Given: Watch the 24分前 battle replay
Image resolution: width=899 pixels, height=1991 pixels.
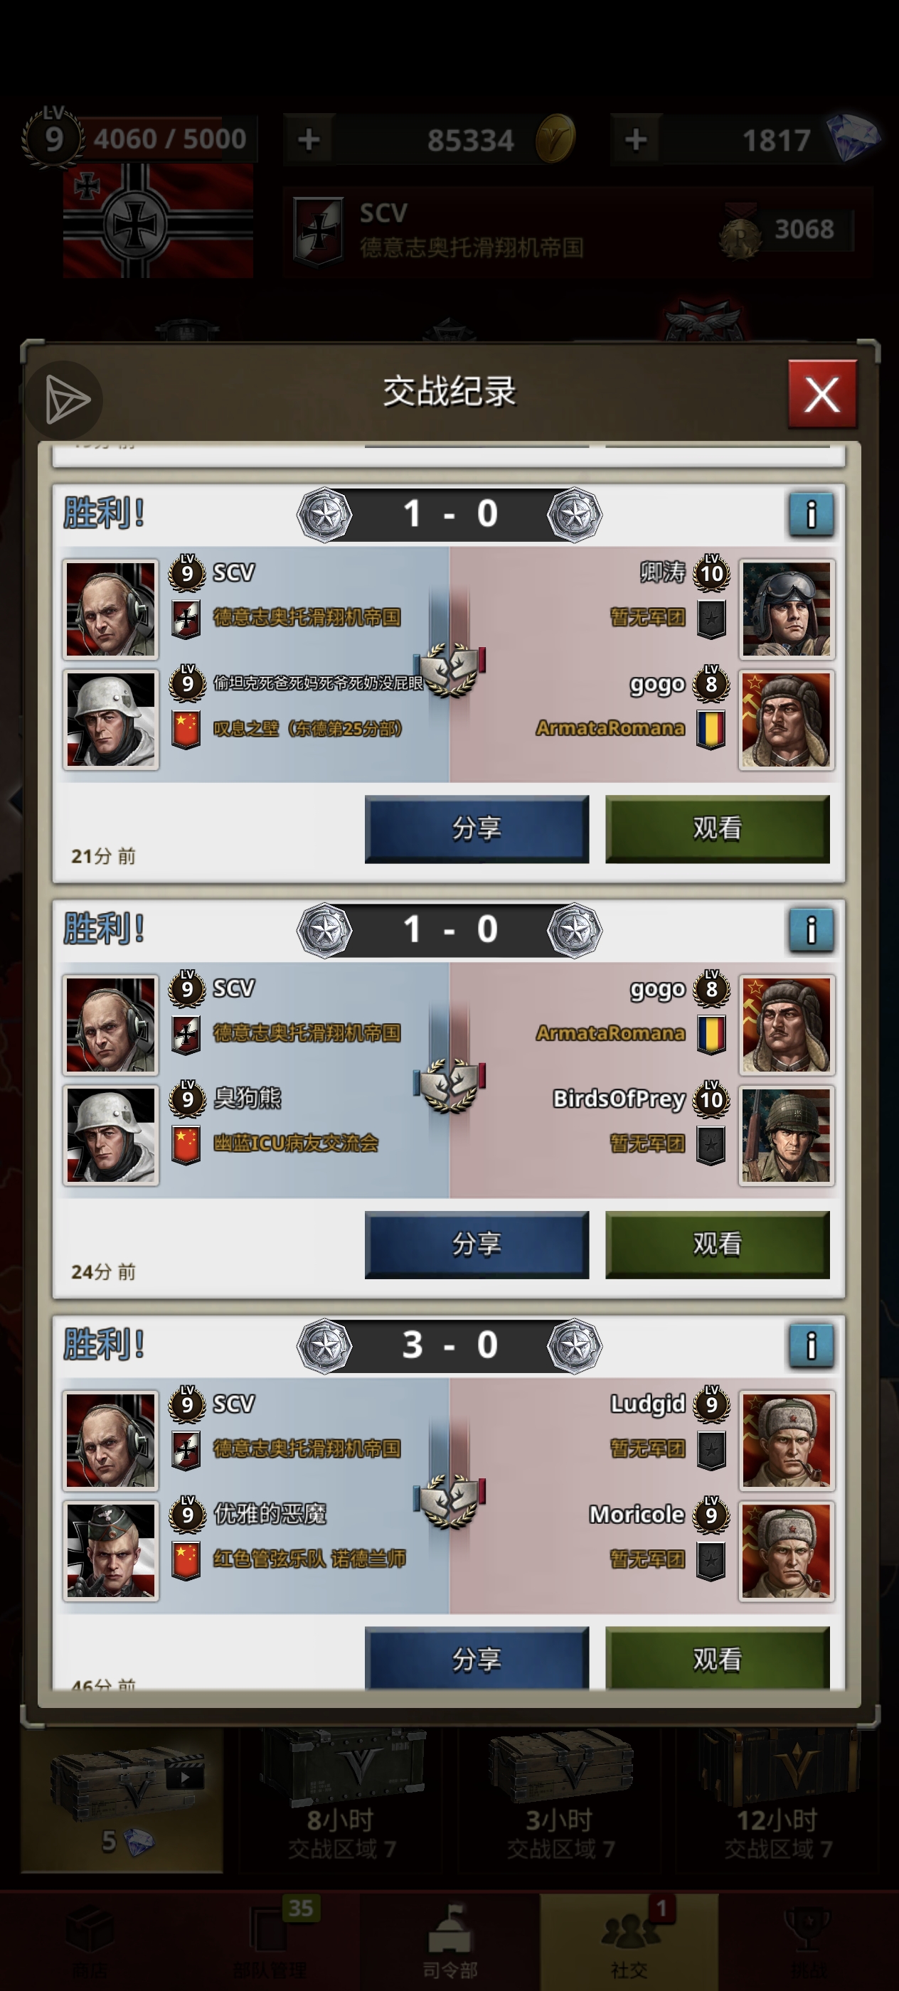Looking at the screenshot, I should [718, 1244].
